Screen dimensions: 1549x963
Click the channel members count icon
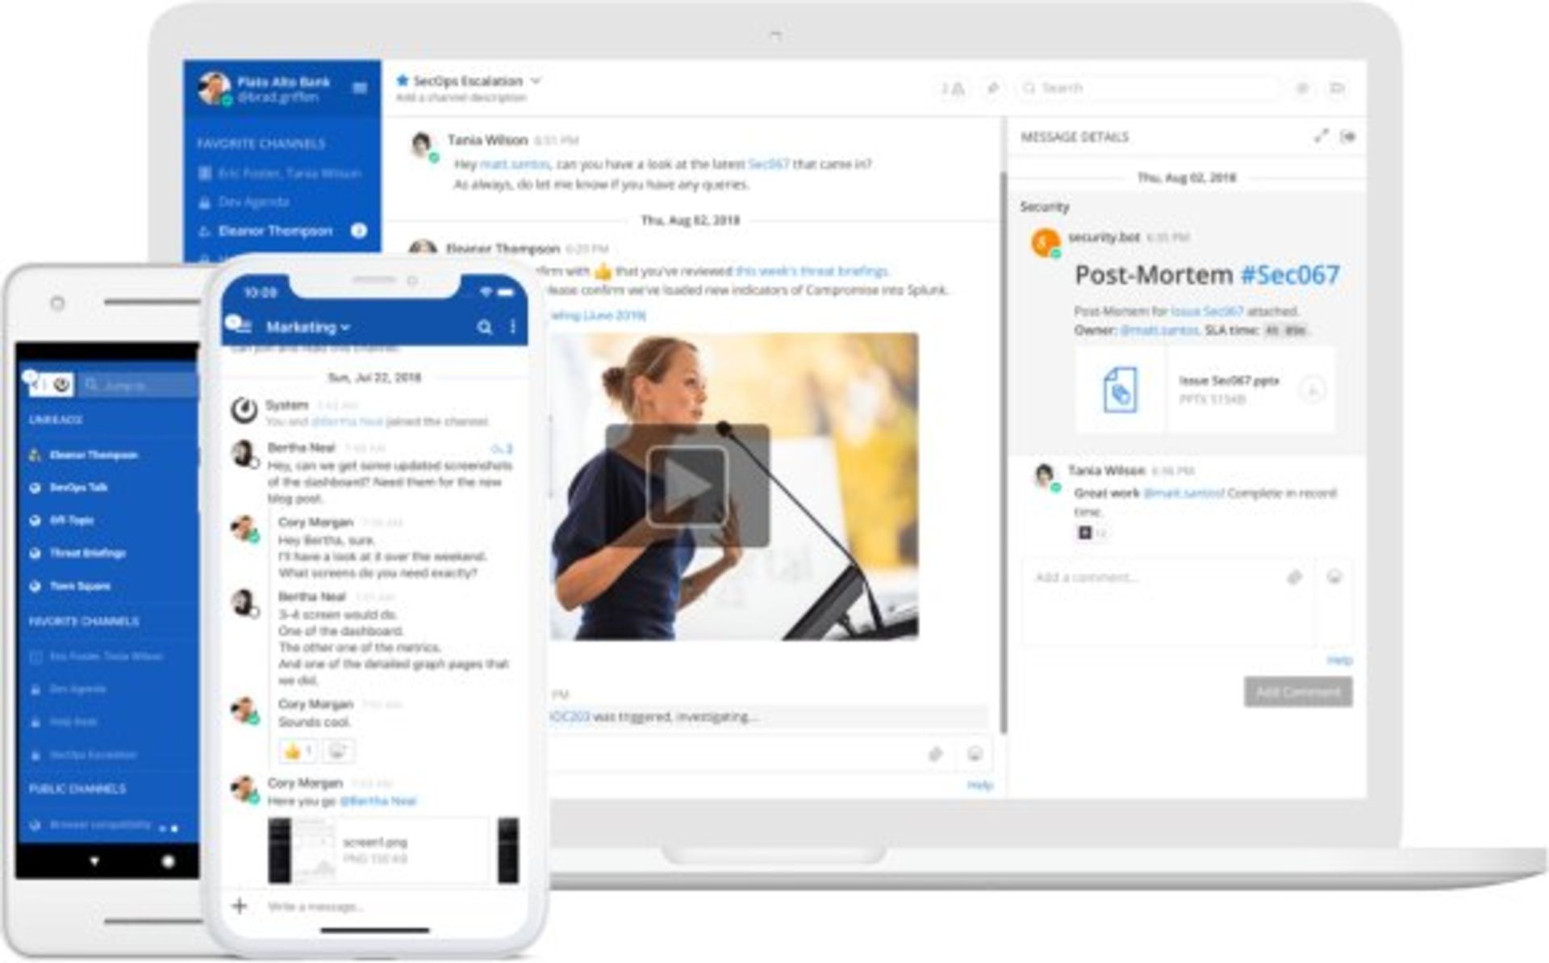coord(952,88)
